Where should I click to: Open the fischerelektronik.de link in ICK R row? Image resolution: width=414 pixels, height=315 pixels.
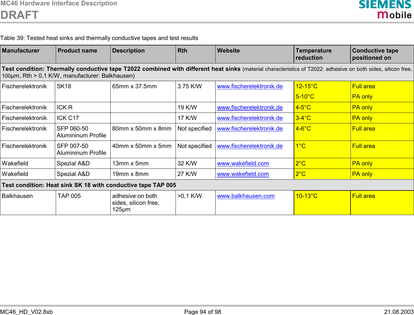250,107
